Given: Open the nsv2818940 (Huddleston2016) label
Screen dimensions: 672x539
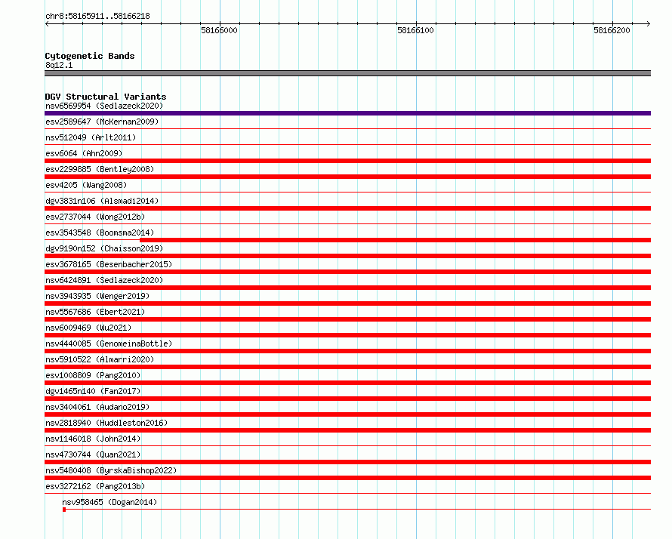Looking at the screenshot, I should coord(106,423).
